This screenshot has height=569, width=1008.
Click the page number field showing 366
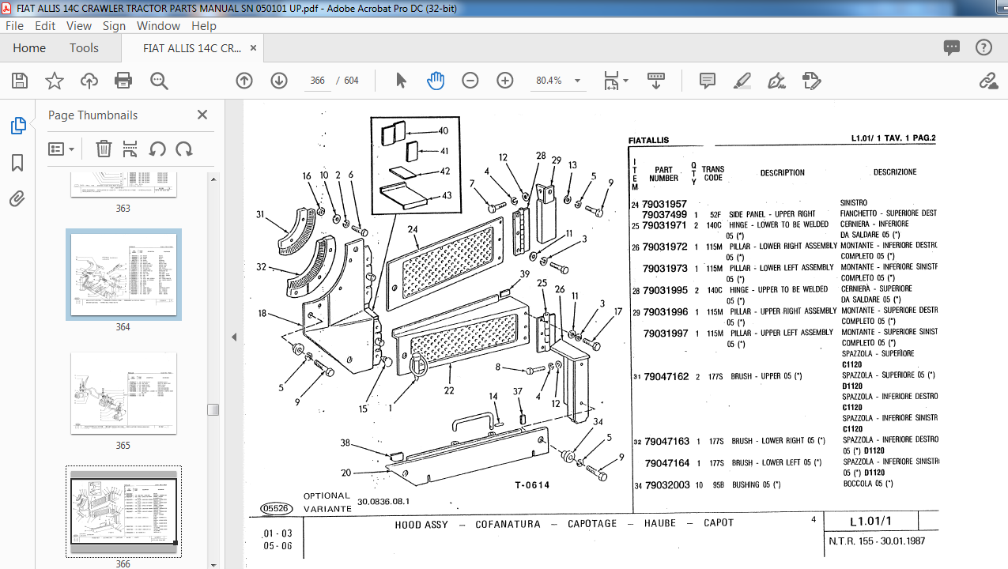pos(318,81)
